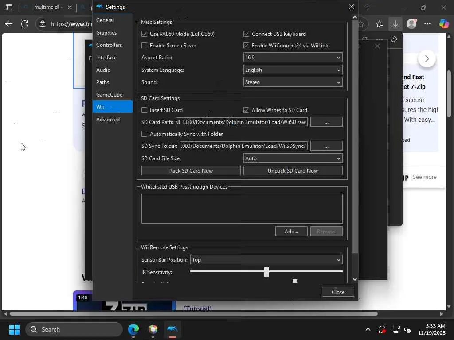
Task: Click the Edge profile avatar icon
Action: (411, 24)
